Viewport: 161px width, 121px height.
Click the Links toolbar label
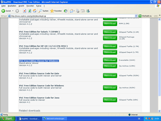pos(155,16)
